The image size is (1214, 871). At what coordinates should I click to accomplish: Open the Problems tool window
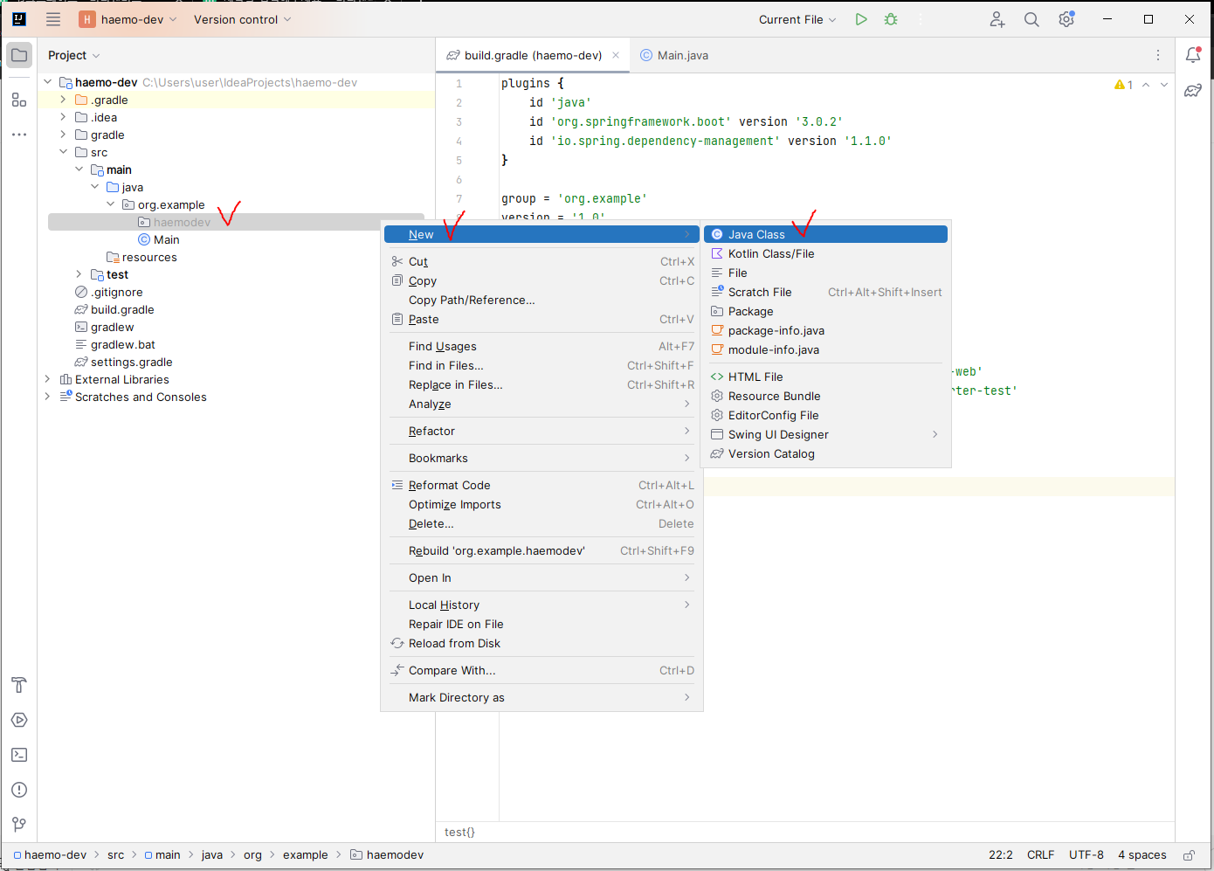click(x=19, y=790)
